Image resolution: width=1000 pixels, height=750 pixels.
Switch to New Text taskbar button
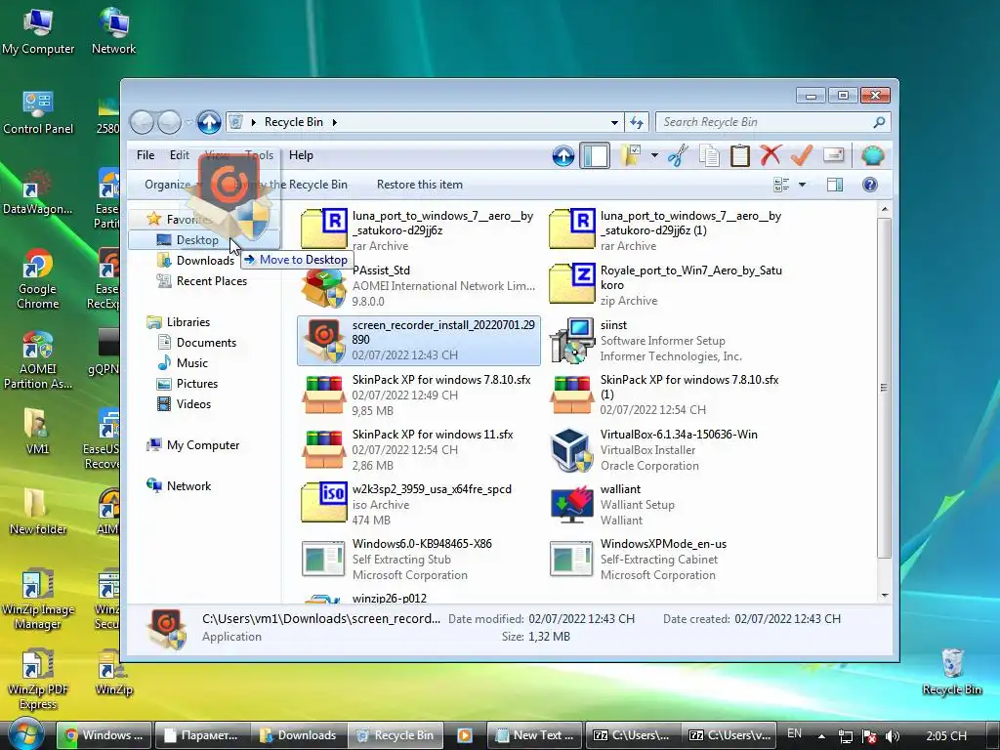534,735
